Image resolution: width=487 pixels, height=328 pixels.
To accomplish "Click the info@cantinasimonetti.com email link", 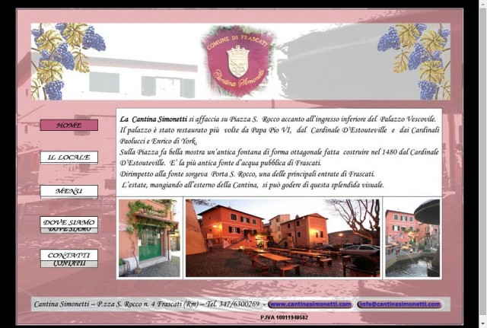I will (x=400, y=304).
